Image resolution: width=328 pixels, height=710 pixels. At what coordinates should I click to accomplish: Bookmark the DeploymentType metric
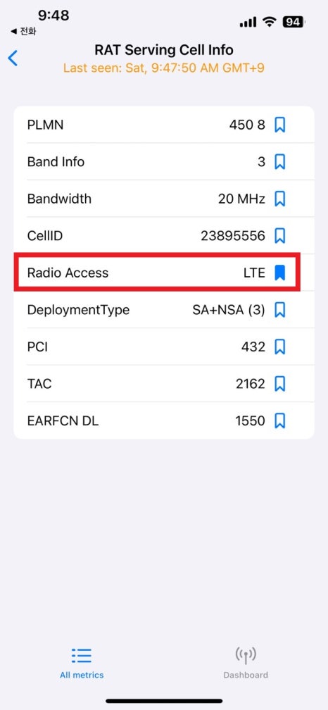coord(280,310)
